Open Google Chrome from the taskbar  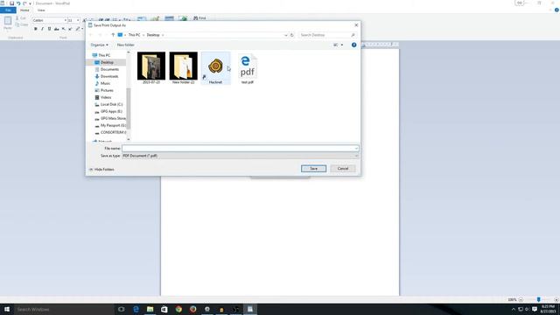pyautogui.click(x=178, y=309)
